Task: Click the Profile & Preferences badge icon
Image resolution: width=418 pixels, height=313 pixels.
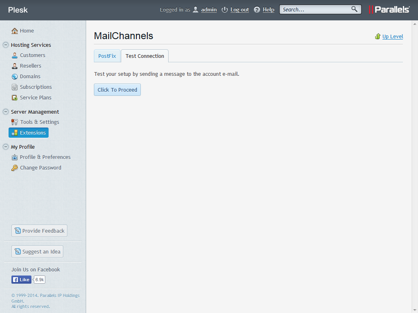Action: tap(15, 157)
